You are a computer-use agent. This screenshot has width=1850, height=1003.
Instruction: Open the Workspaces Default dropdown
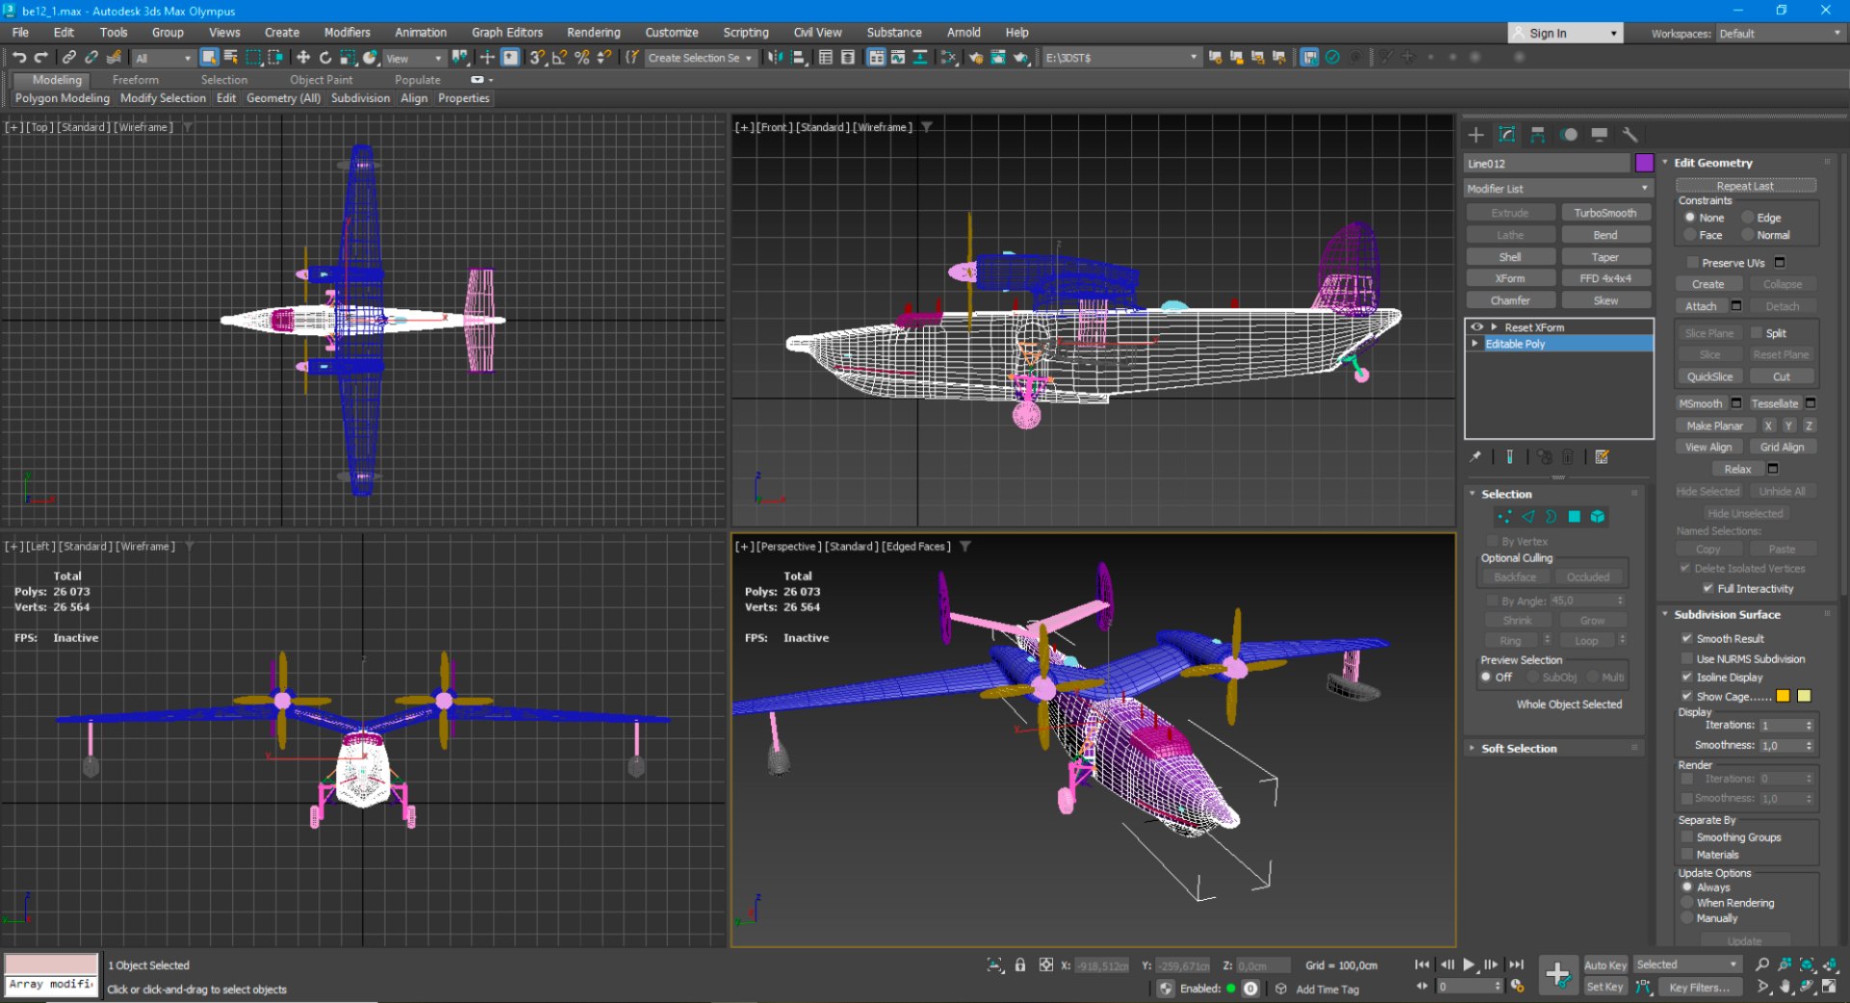[x=1781, y=34]
